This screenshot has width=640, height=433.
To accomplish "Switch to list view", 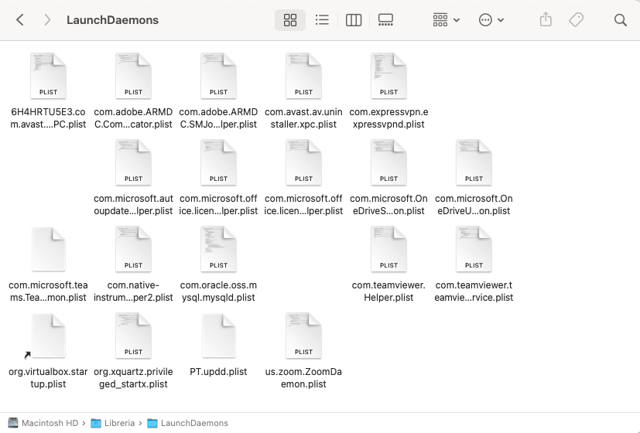I will pyautogui.click(x=322, y=19).
